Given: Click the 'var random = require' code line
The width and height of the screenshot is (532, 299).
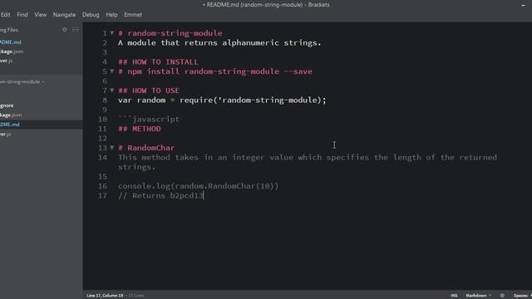Looking at the screenshot, I should click(x=222, y=100).
